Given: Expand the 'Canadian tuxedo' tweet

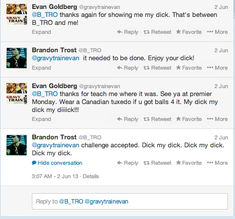Looking at the screenshot, I should [x=41, y=119].
